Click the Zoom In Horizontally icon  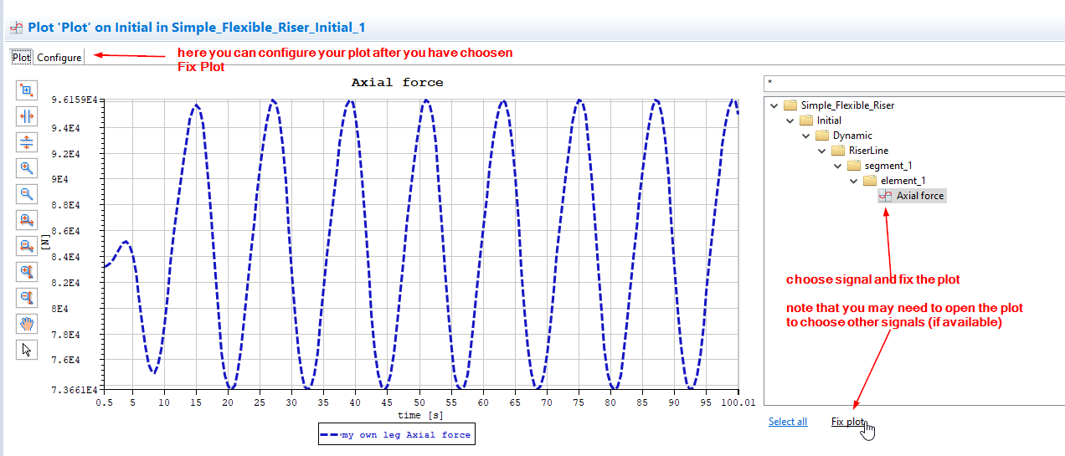pos(27,220)
